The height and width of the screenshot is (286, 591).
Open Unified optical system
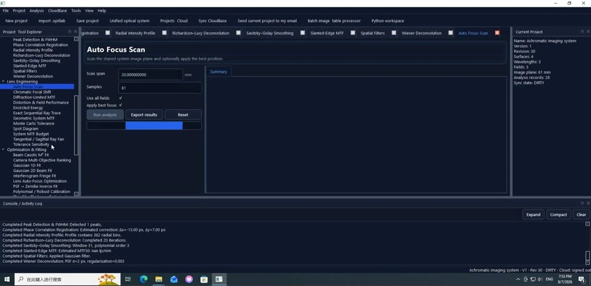(x=129, y=21)
